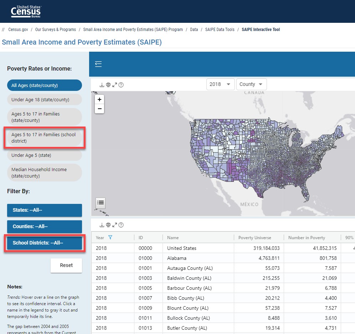Image resolution: width=355 pixels, height=334 pixels.
Task: Download the map using the download icon
Action: pyautogui.click(x=102, y=85)
